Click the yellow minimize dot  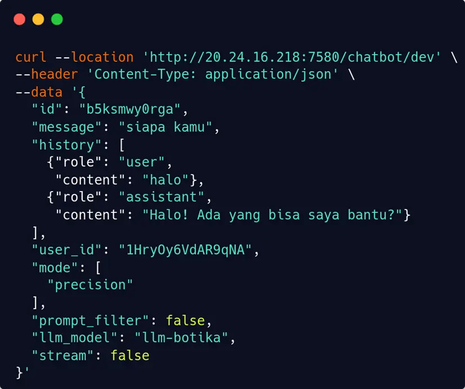38,19
